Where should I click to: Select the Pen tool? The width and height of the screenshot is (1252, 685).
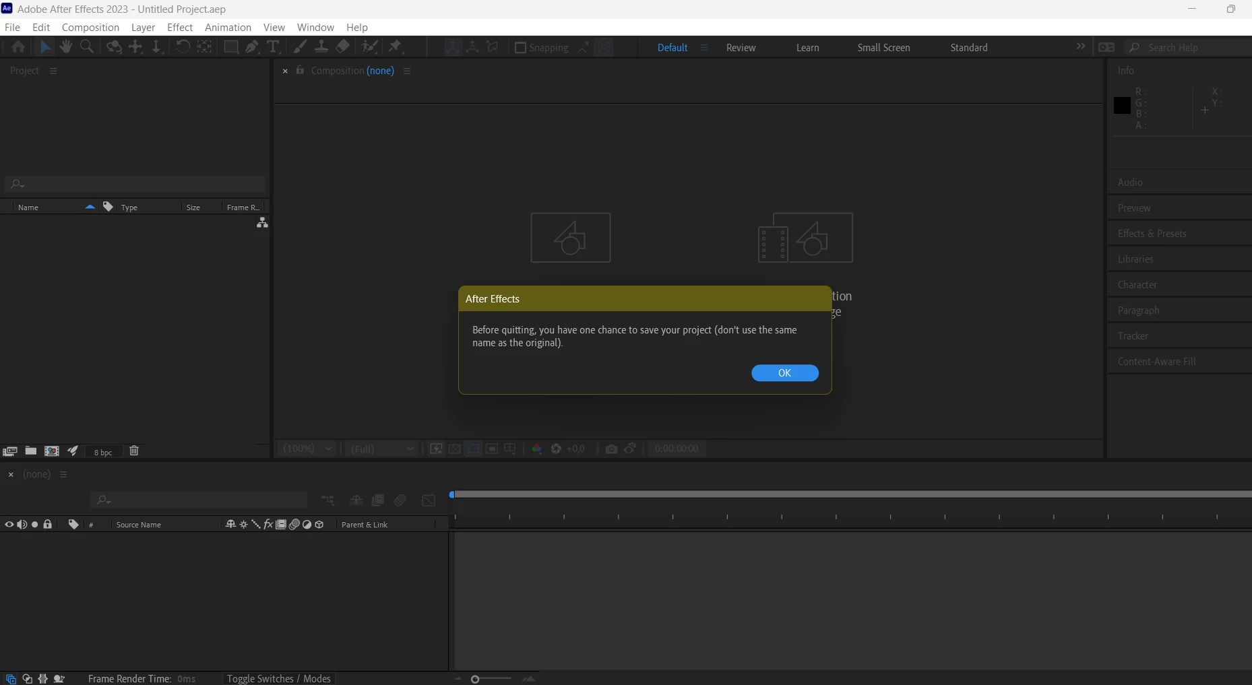[x=252, y=46]
